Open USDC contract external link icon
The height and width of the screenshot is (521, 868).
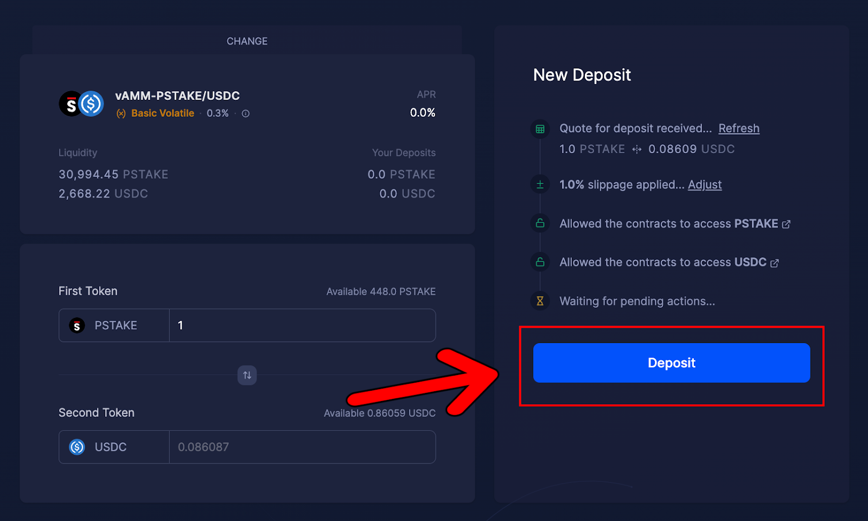click(775, 263)
